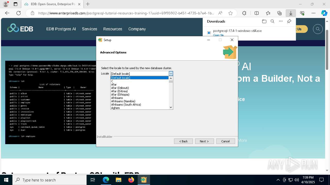Click the address bar URL

[126, 13]
